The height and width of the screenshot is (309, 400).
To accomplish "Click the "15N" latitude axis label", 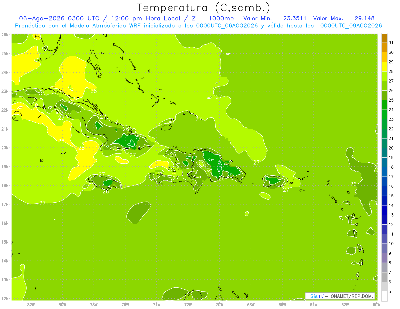I will (x=5, y=242).
